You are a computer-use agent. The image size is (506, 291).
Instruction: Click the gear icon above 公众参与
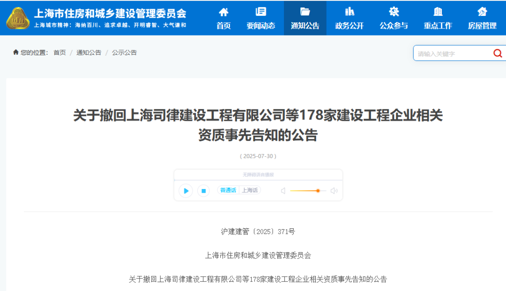pos(394,12)
